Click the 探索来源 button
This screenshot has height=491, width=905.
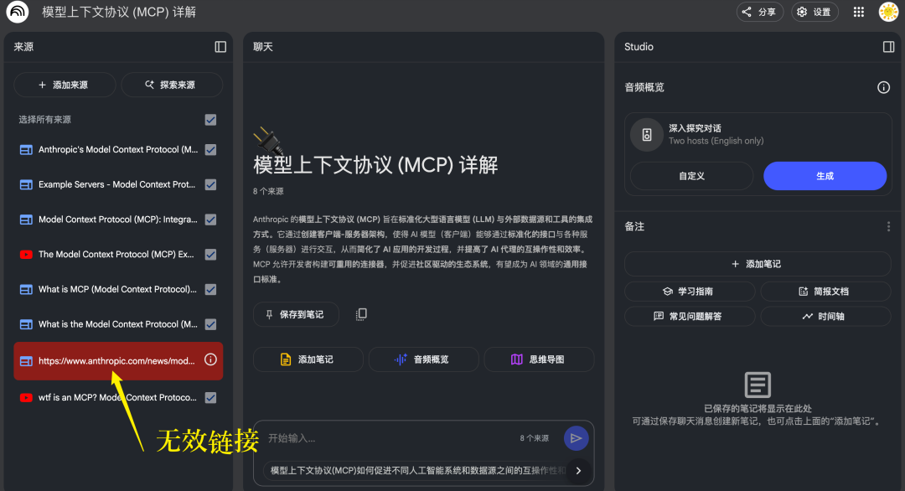coord(172,85)
